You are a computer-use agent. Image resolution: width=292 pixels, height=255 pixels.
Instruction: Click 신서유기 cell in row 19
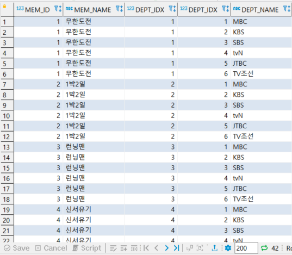click(94, 209)
